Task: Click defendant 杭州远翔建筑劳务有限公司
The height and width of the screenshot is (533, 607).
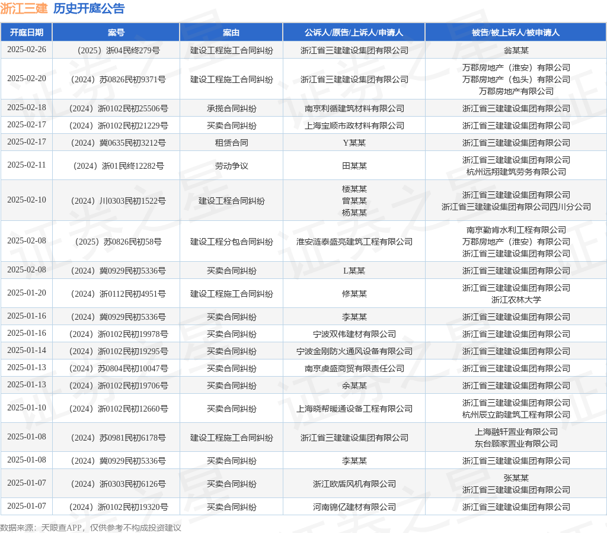Action: [516, 172]
